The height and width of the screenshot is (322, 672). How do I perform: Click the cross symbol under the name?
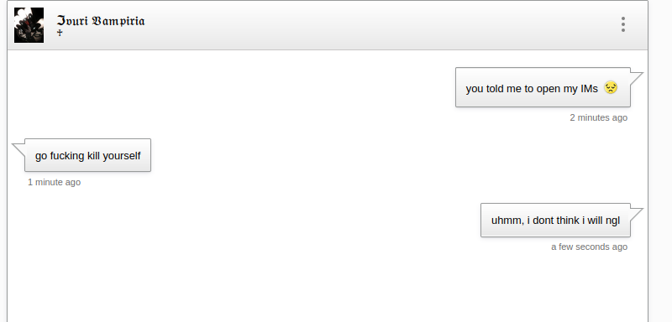60,33
